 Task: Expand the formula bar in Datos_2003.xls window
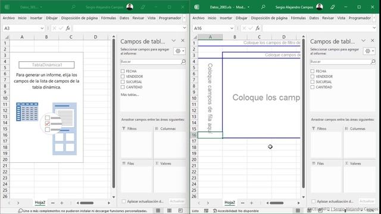click(x=374, y=28)
